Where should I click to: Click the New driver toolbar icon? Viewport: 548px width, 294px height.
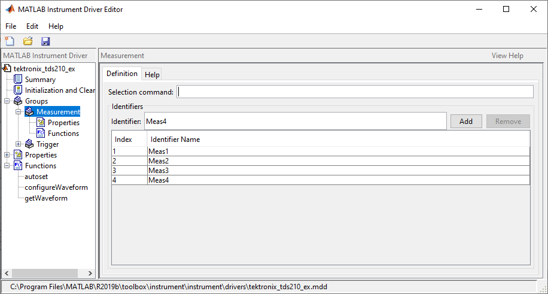coord(10,41)
